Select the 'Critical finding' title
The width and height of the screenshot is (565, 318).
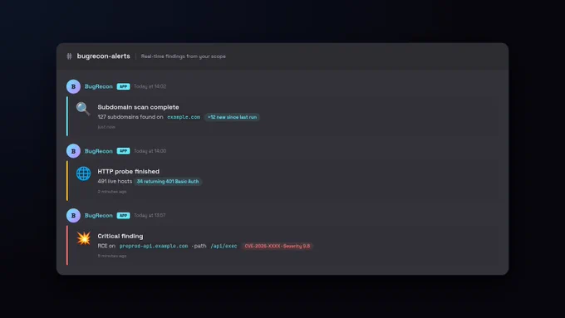point(120,237)
